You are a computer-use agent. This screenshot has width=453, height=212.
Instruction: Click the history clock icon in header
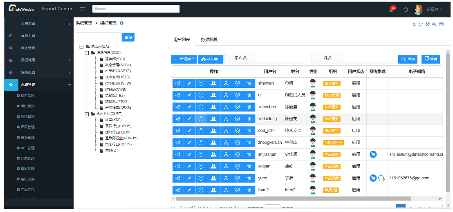click(x=406, y=10)
